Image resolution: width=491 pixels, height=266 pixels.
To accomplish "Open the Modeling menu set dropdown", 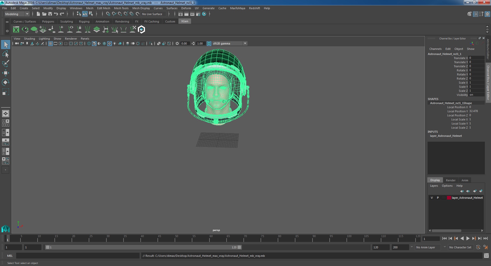I will coord(17,14).
